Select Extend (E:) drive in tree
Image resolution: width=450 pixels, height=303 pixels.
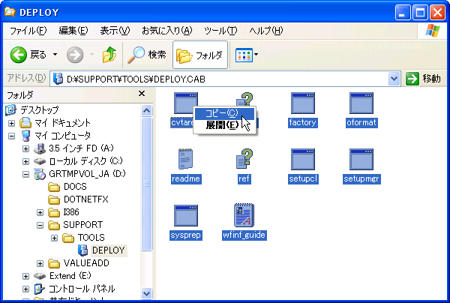click(70, 276)
